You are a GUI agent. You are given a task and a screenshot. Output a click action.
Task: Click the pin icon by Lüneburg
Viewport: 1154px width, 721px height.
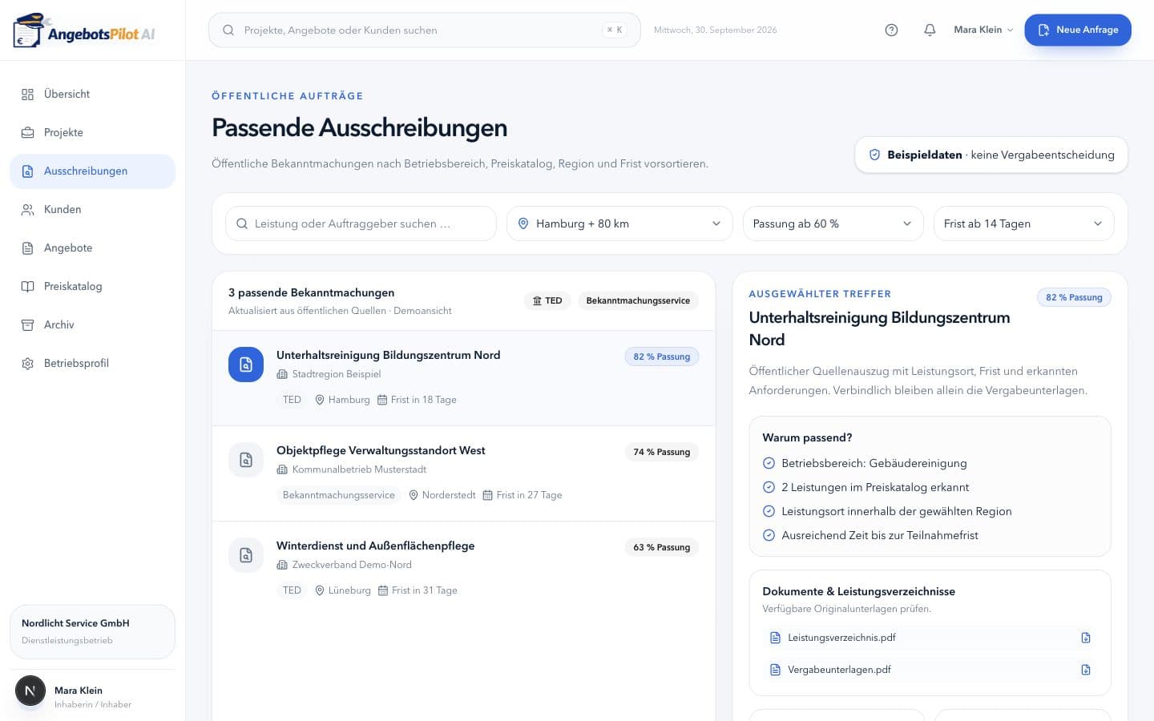pos(320,590)
